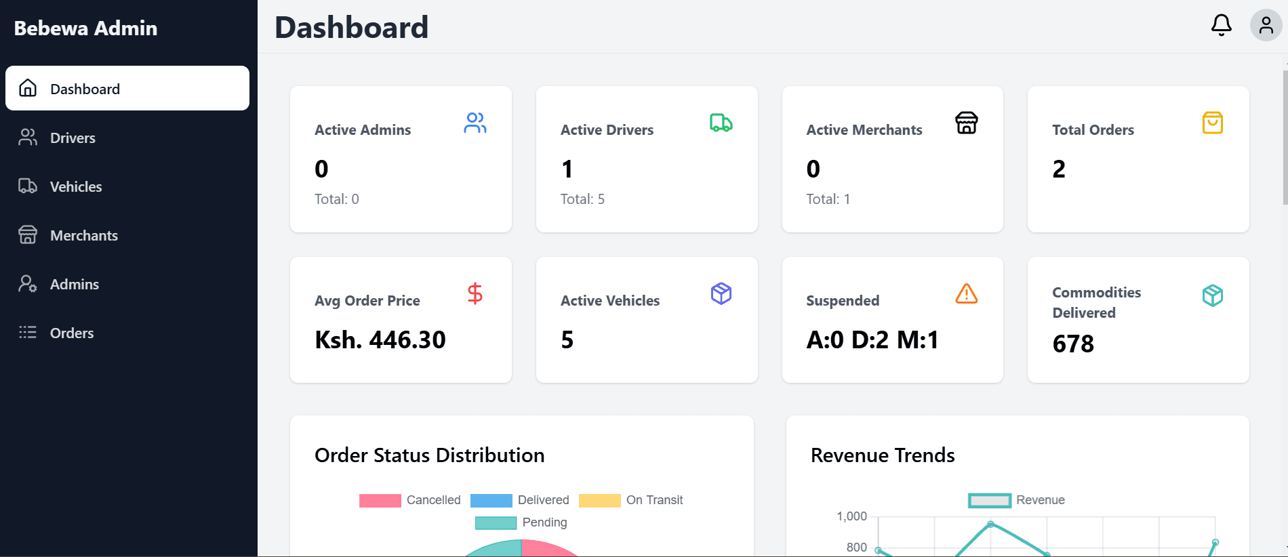This screenshot has width=1288, height=557.
Task: Click the Merchants store icon in sidebar
Action: click(28, 235)
